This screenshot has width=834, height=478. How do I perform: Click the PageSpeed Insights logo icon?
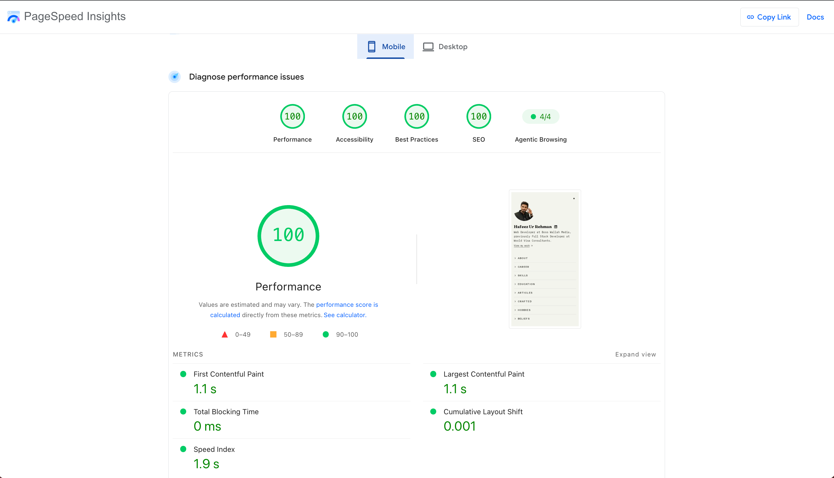[14, 17]
